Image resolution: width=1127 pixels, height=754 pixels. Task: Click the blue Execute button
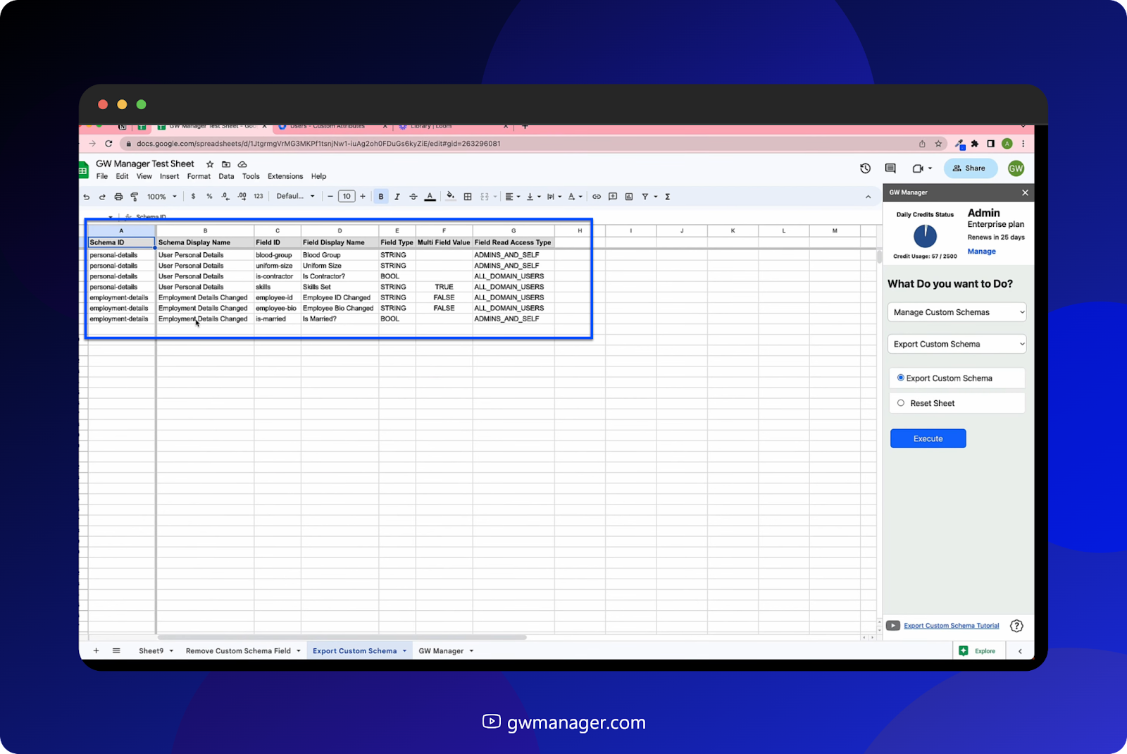(x=928, y=438)
